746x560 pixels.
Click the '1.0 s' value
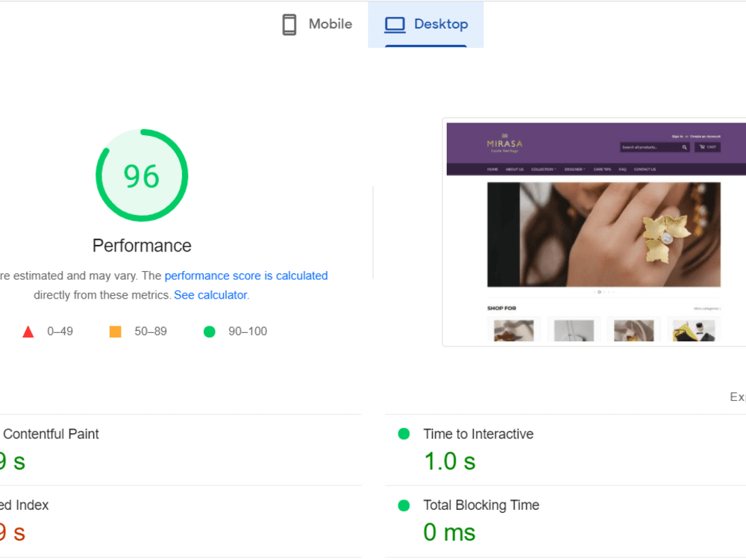click(x=450, y=461)
